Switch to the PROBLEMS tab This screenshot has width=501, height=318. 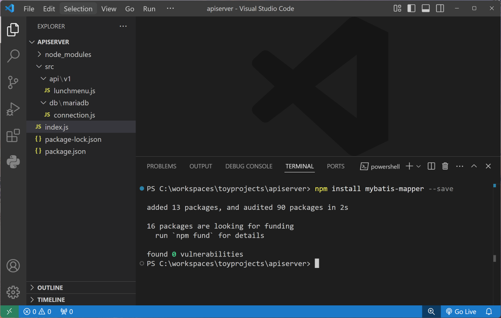pyautogui.click(x=162, y=166)
